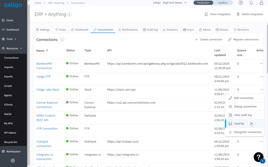Open Dashboard in the sidebar
This screenshot has width=268, height=167.
(x=13, y=30)
